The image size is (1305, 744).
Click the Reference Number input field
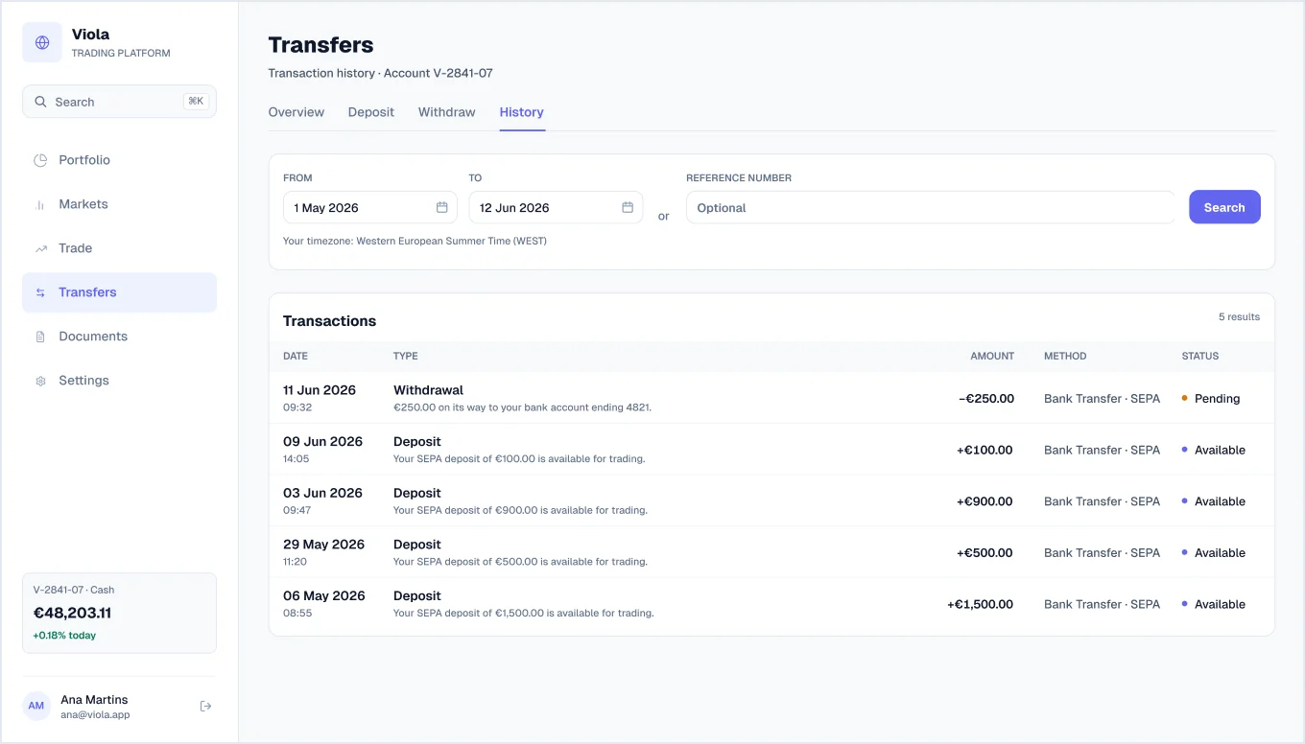coord(930,207)
